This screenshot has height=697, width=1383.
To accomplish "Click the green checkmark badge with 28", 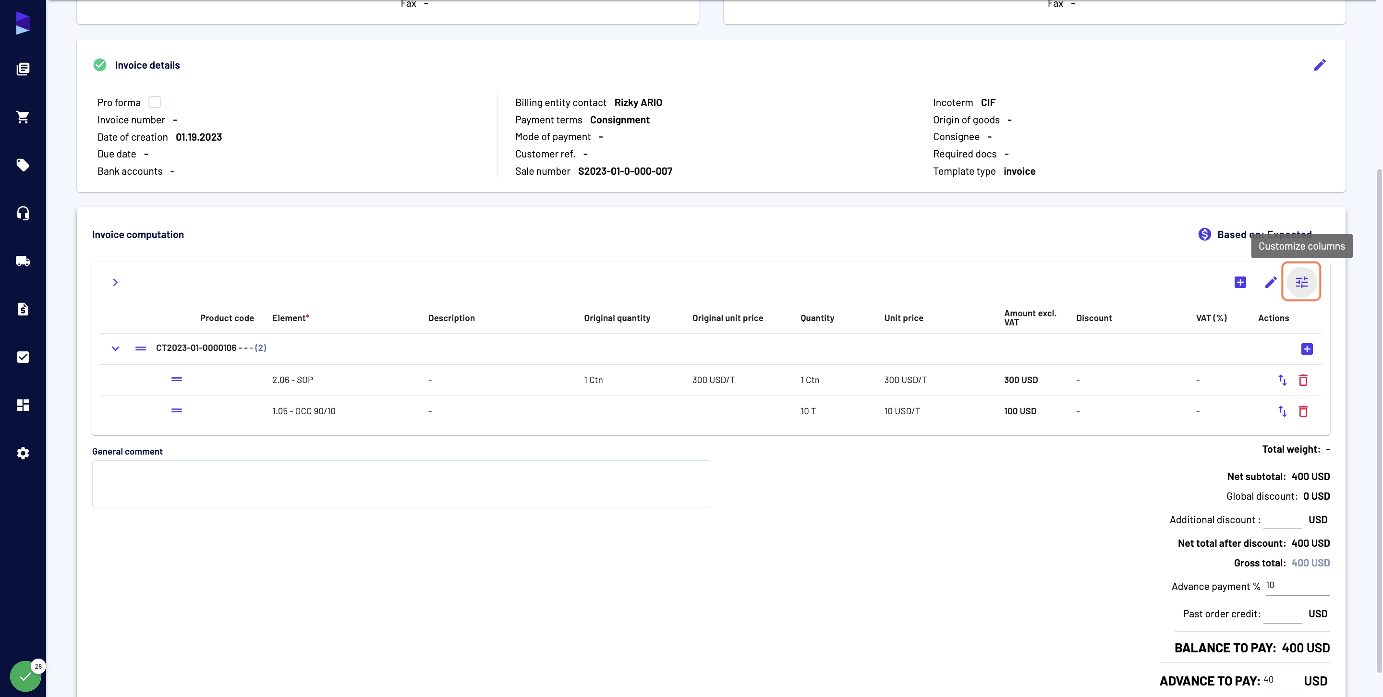I will 26,676.
